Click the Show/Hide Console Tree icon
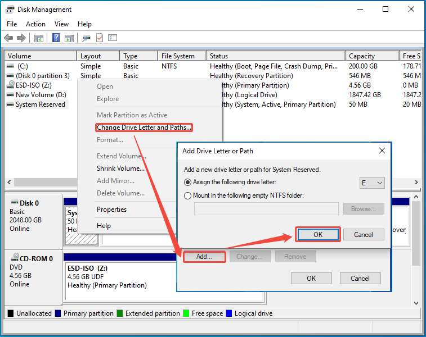Image resolution: width=426 pixels, height=337 pixels. tap(39, 38)
